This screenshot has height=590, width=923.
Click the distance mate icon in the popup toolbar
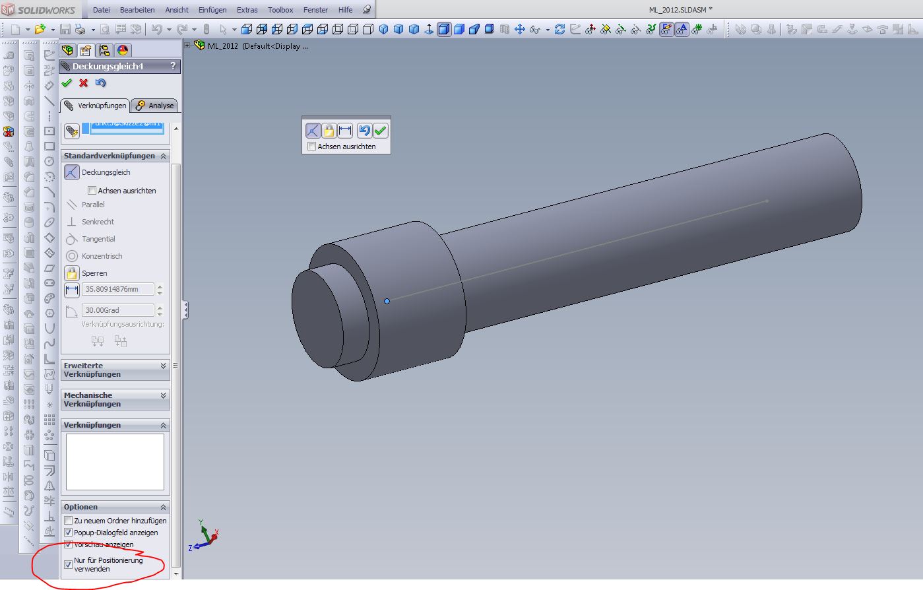coord(345,131)
